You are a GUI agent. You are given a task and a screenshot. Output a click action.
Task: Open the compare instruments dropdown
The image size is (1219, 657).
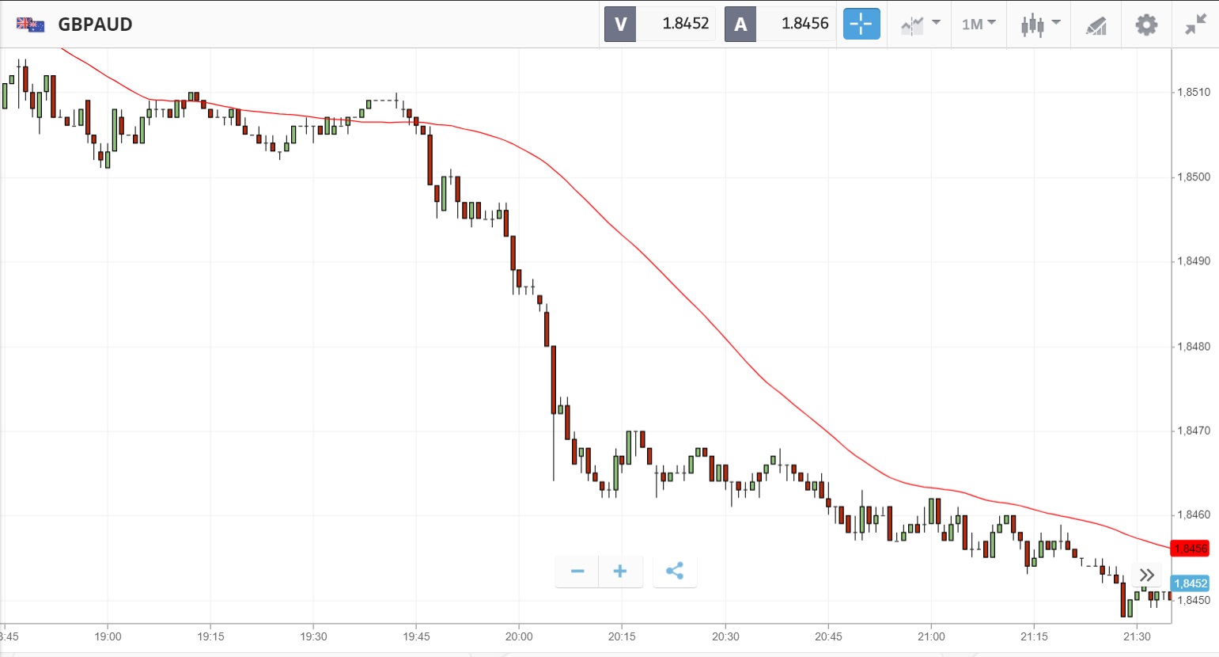click(x=920, y=25)
